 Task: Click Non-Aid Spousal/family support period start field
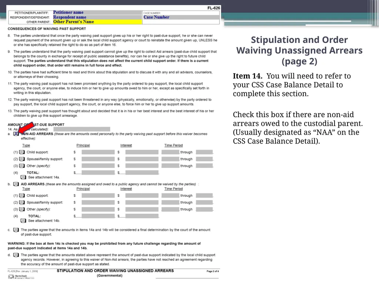point(170,159)
